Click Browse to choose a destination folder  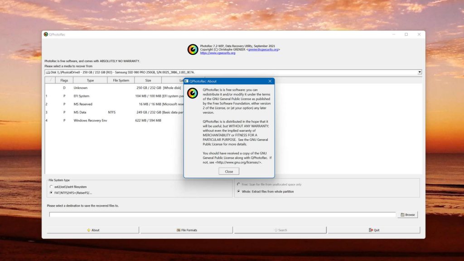pos(407,214)
